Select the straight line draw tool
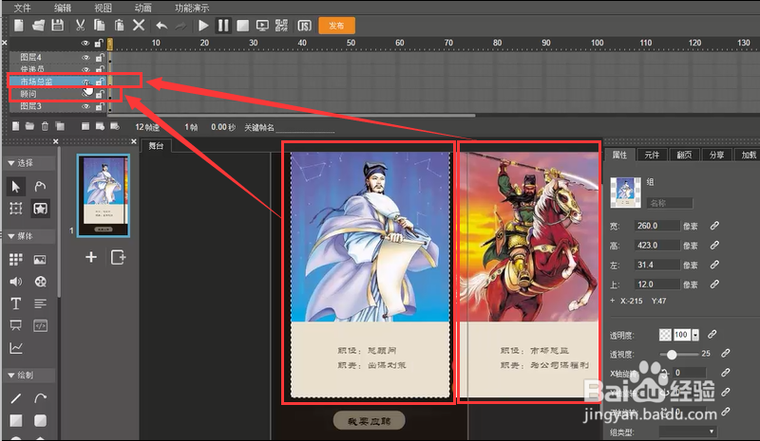The image size is (760, 441). tap(15, 398)
